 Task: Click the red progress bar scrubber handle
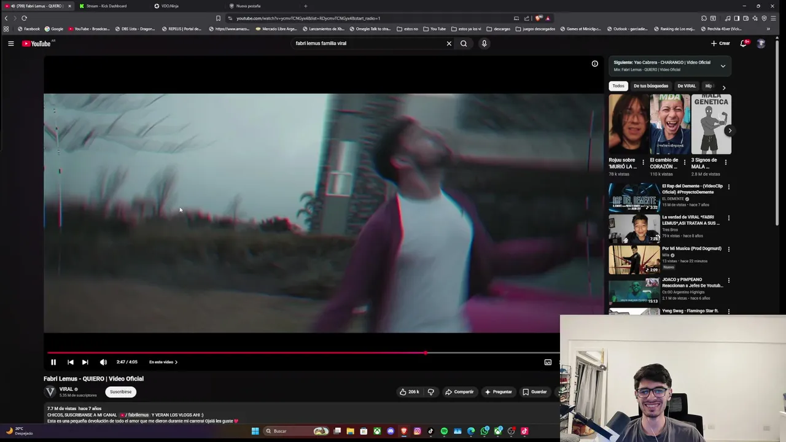click(x=426, y=353)
